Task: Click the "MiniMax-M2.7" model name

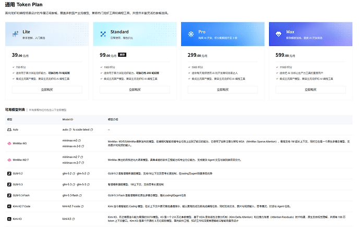Action: click(21, 160)
